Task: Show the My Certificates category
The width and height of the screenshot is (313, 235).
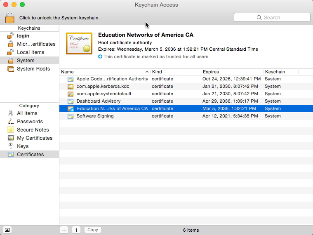Action: point(35,138)
